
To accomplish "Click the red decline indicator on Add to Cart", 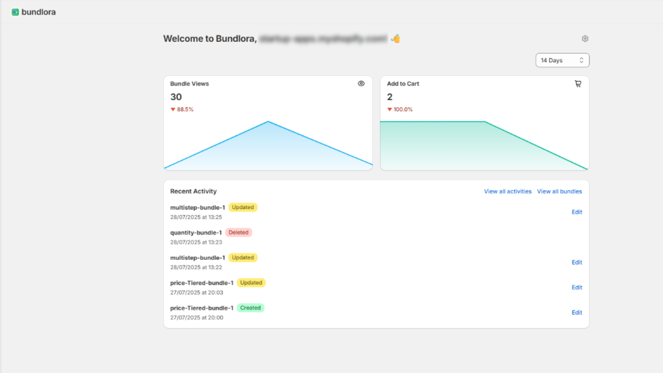I will pos(400,109).
